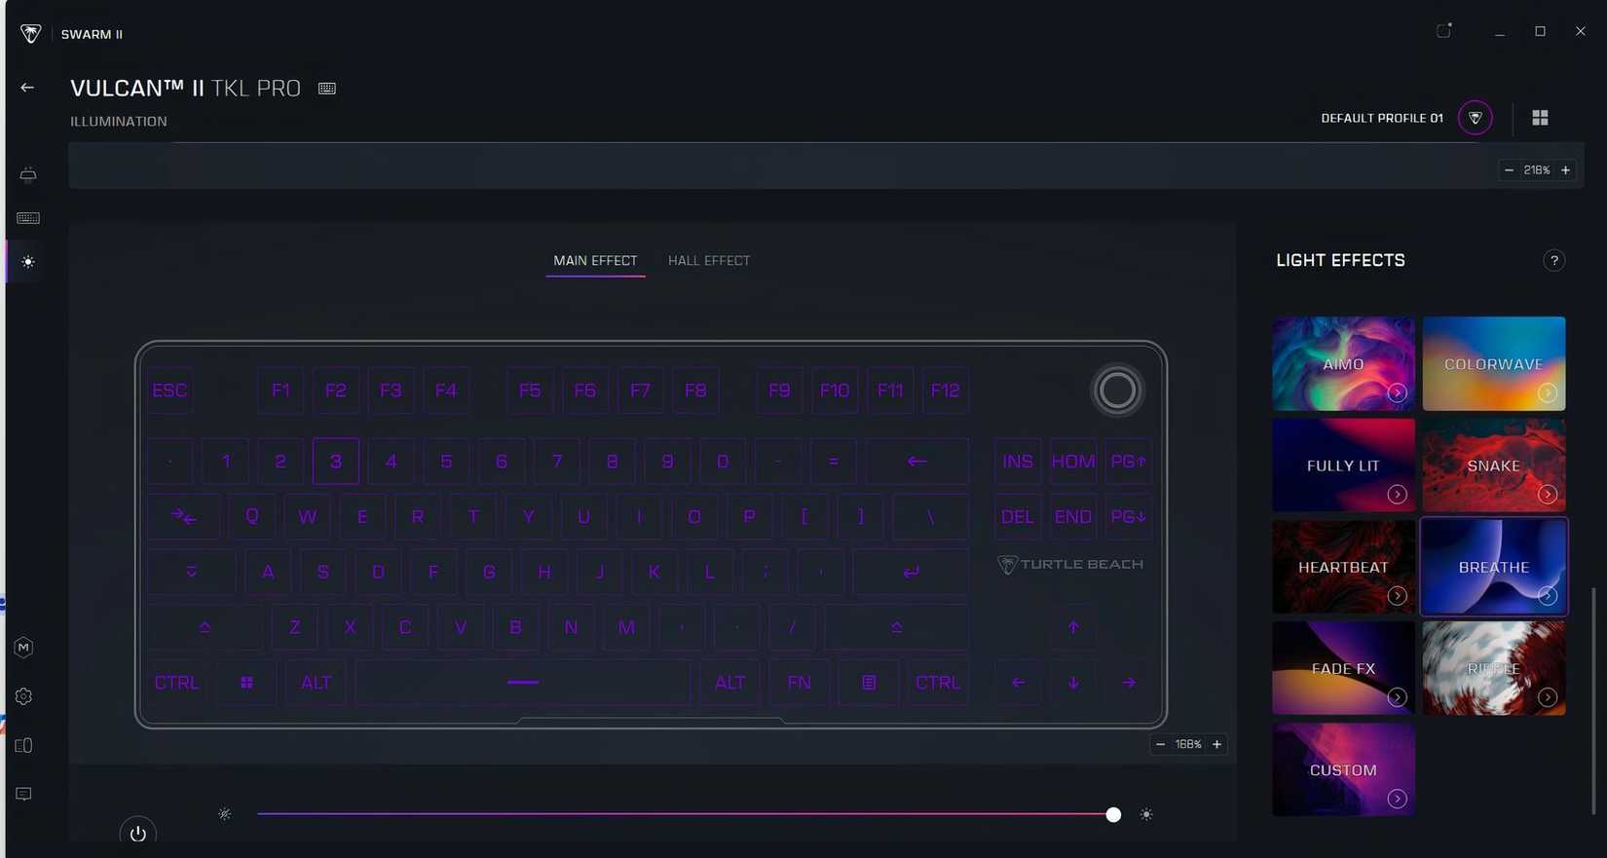Open the settings gear in sidebar

[x=24, y=696]
